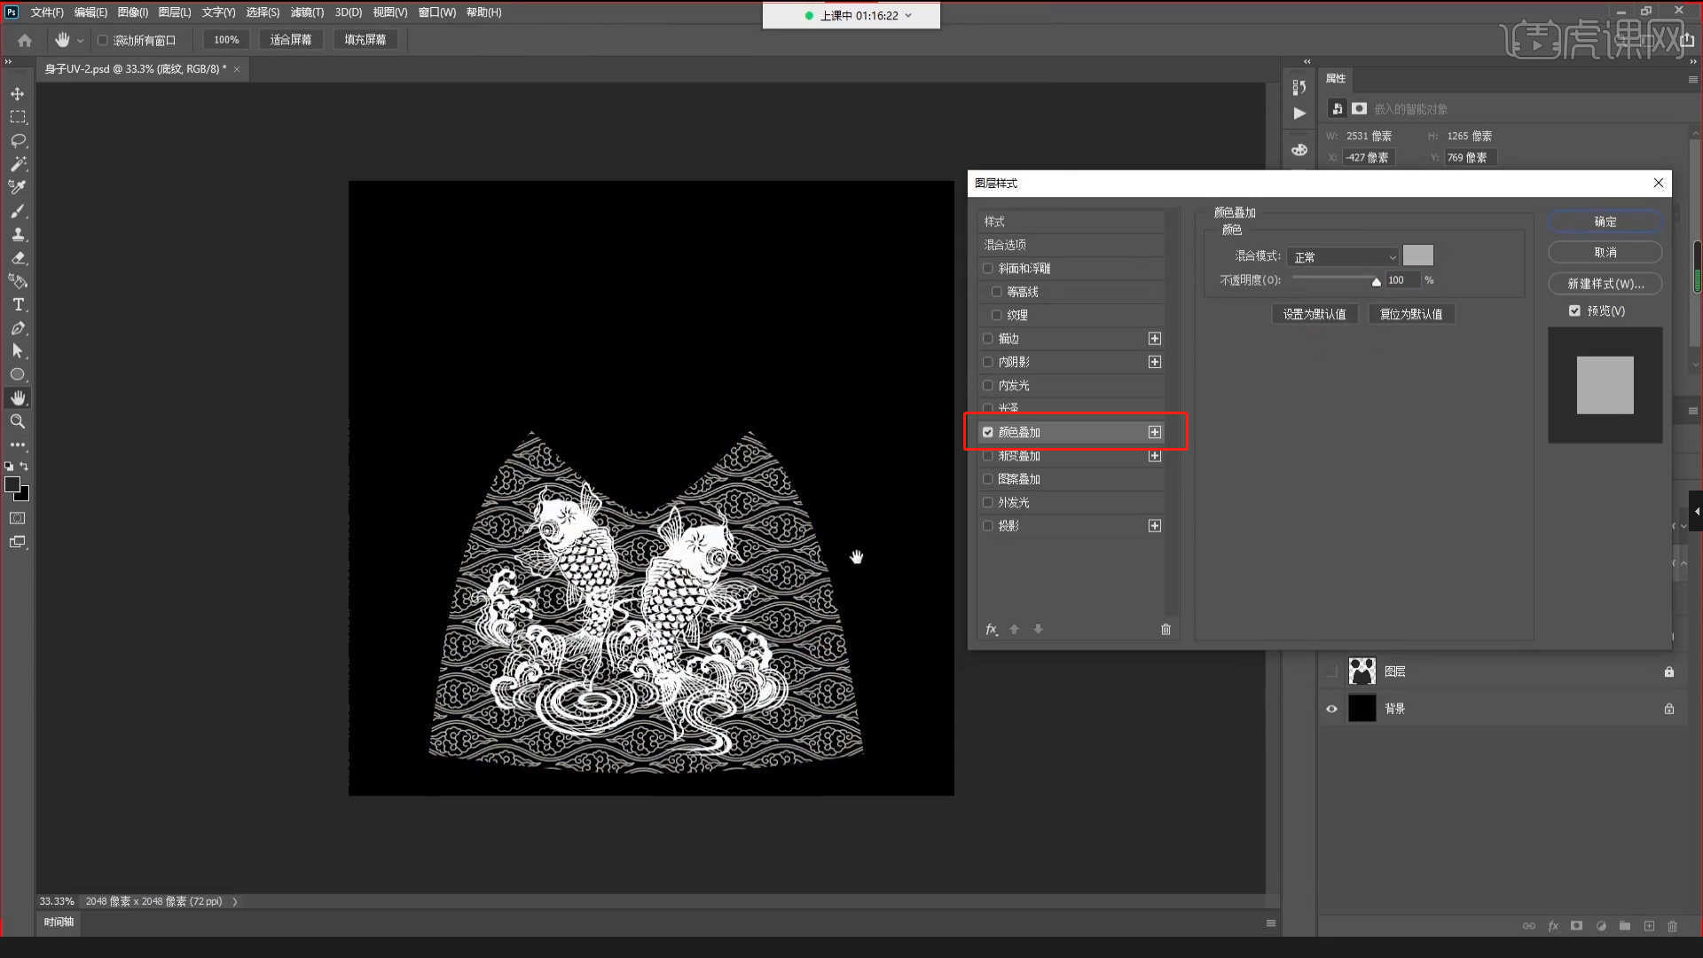Edit the opacity value field 100

click(1401, 280)
